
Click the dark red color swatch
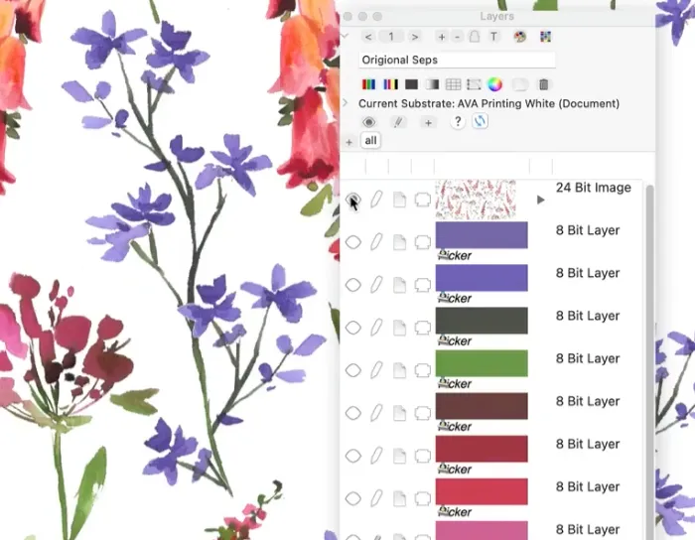[482, 449]
